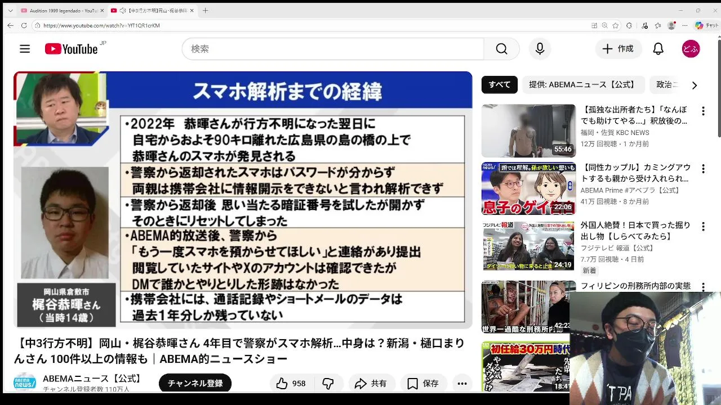Open split screen / apps icon in address bar
This screenshot has width=721, height=405.
pyautogui.click(x=594, y=25)
